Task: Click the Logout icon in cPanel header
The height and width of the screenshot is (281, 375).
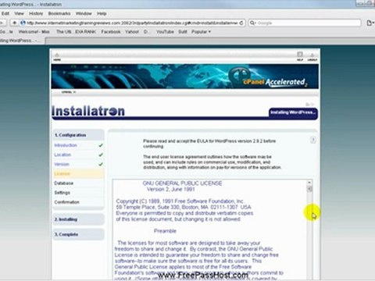Action: pyautogui.click(x=312, y=57)
